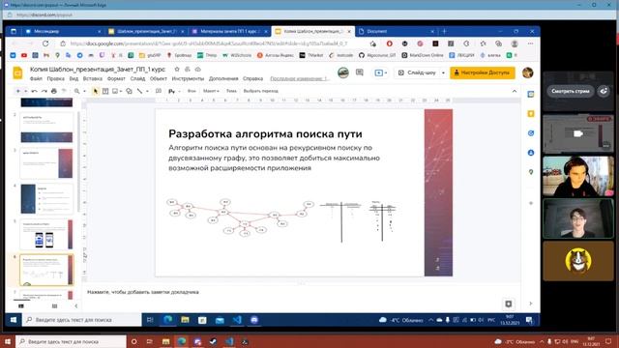
Task: Open the Google Slides home icon
Action: pyautogui.click(x=17, y=73)
